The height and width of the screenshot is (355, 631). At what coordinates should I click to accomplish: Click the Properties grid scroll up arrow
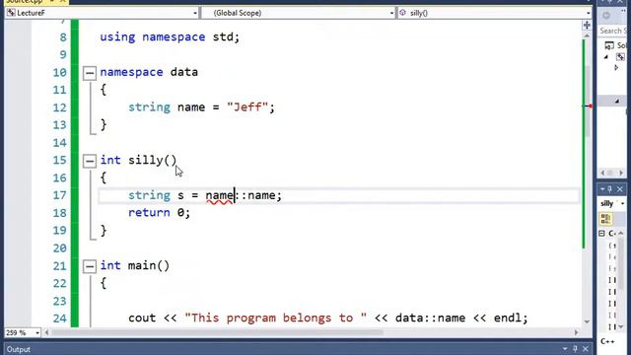point(621,234)
